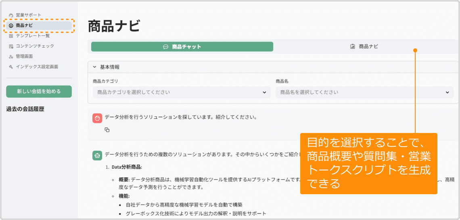Select 商品ナビ in the sidebar menu
The height and width of the screenshot is (220, 460).
point(39,25)
